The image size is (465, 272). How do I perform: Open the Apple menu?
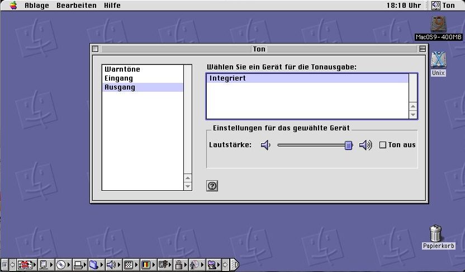[13, 6]
